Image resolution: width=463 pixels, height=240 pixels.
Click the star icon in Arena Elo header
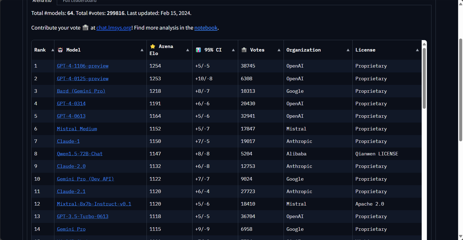click(153, 46)
